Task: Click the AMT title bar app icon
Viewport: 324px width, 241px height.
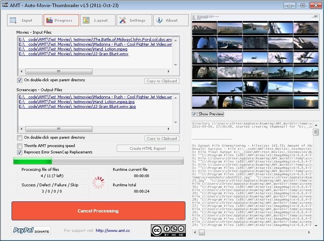Action: coord(6,5)
